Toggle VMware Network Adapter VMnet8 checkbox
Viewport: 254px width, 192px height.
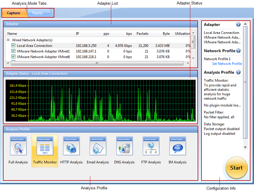13,57
